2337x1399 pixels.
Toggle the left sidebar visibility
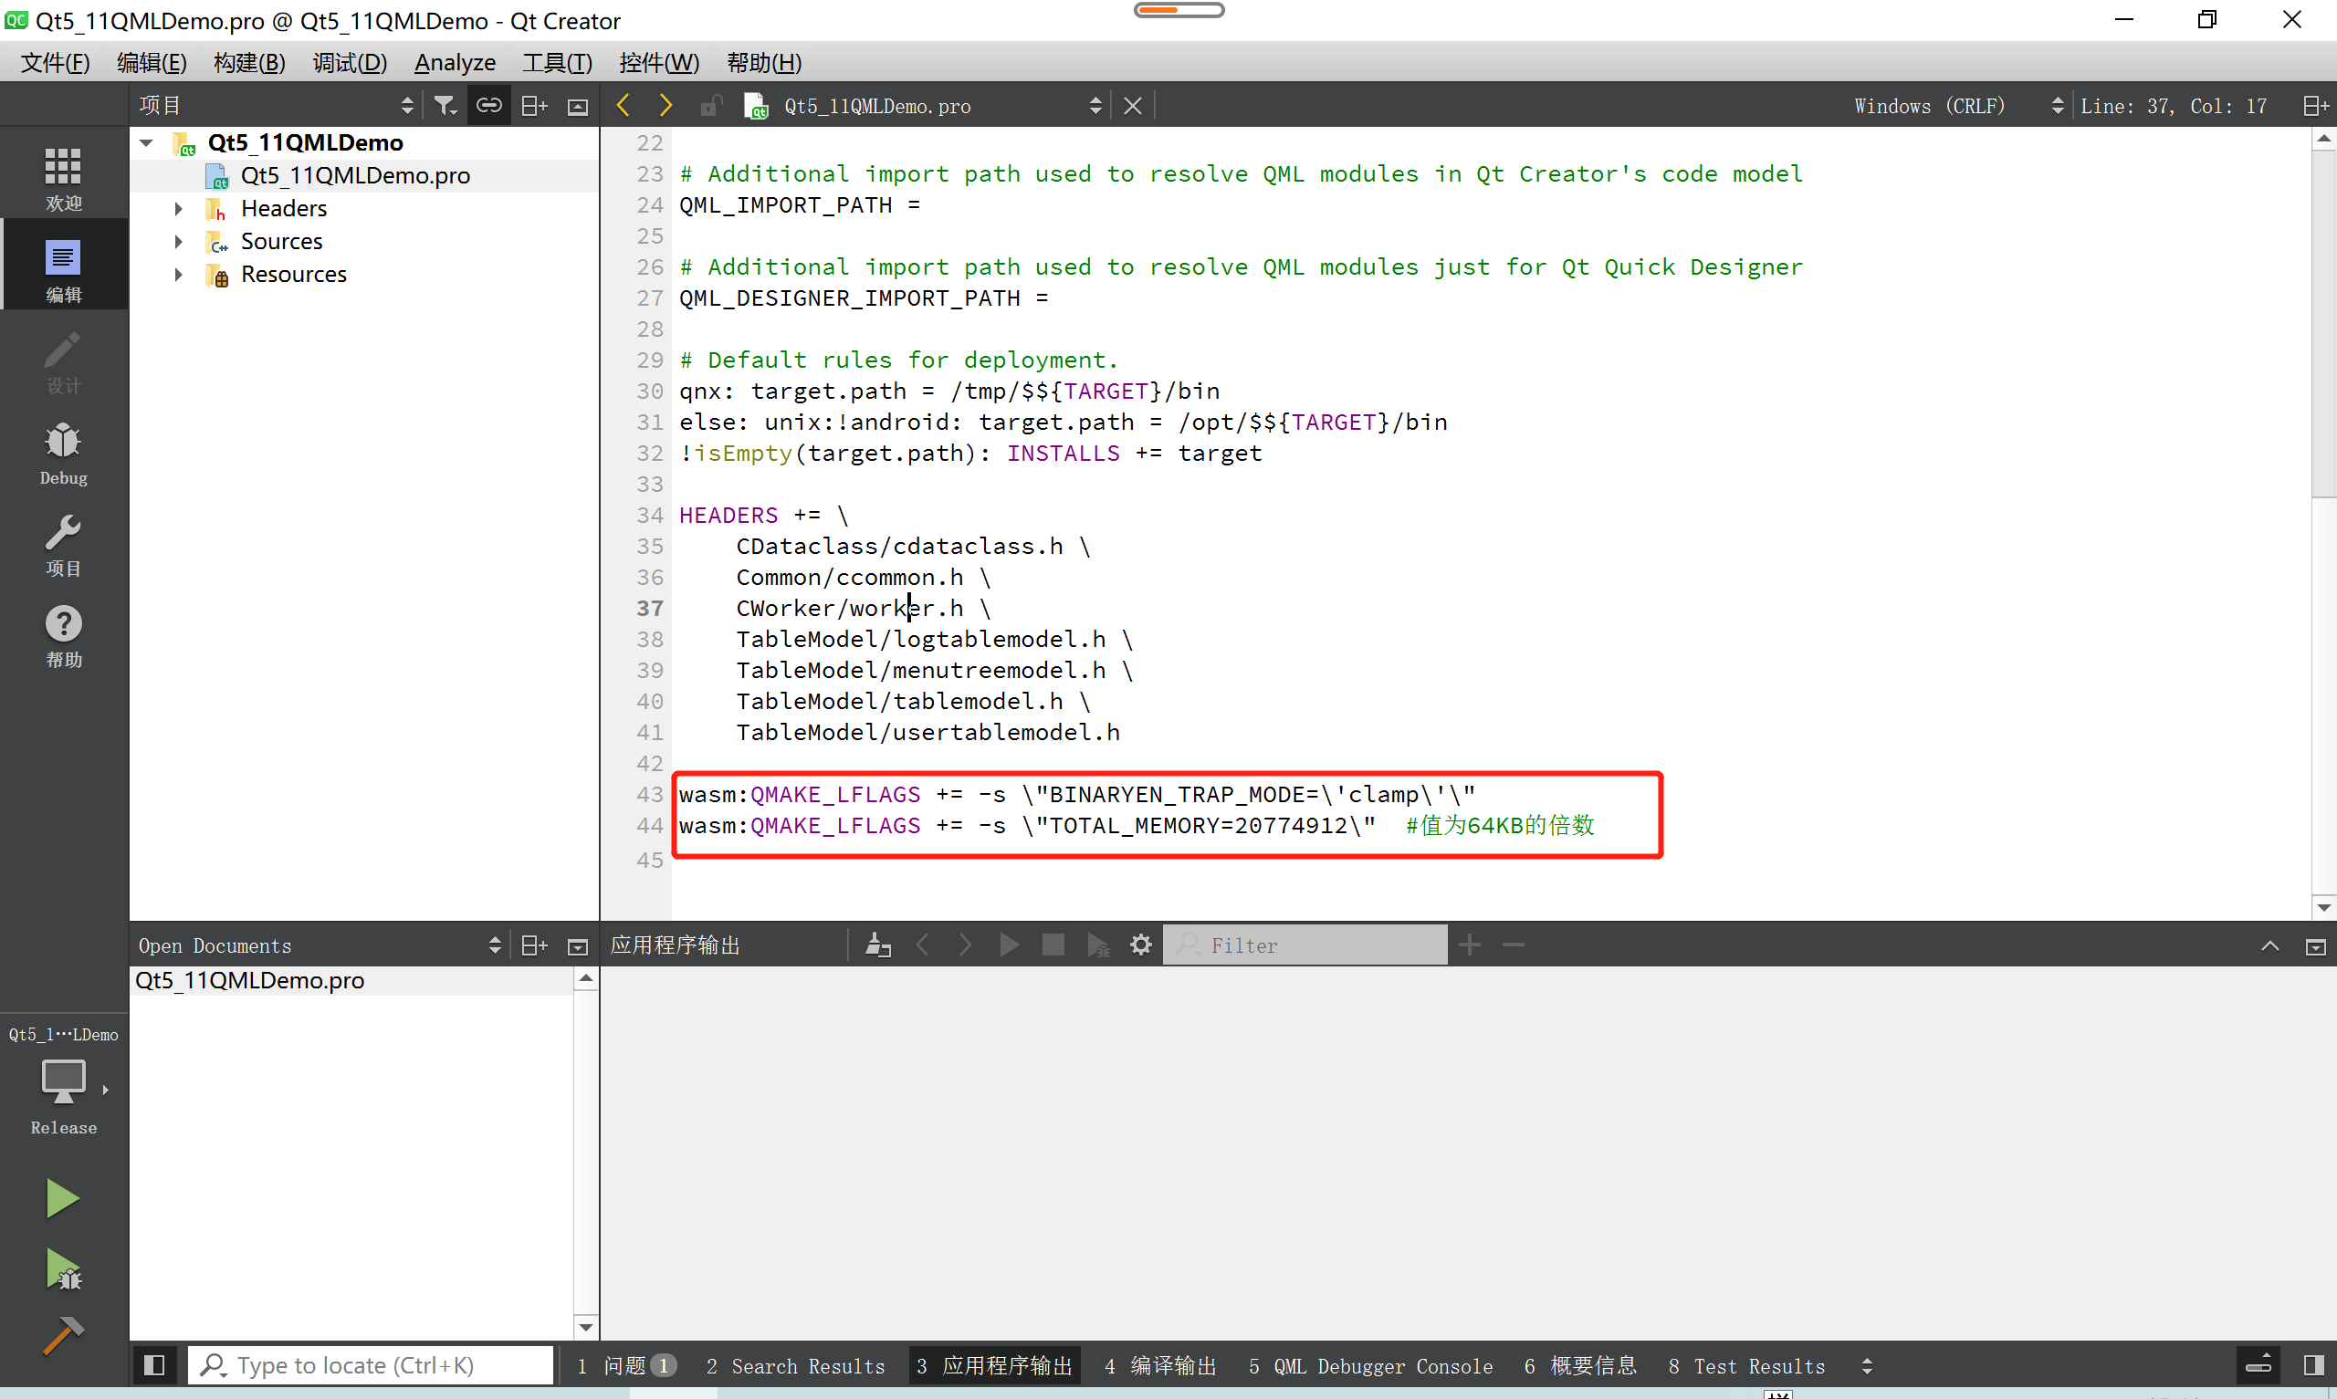(154, 1365)
